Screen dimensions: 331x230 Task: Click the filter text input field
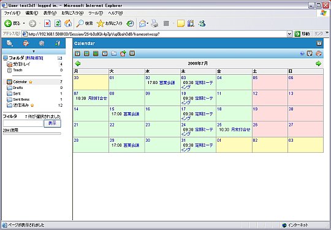point(23,123)
